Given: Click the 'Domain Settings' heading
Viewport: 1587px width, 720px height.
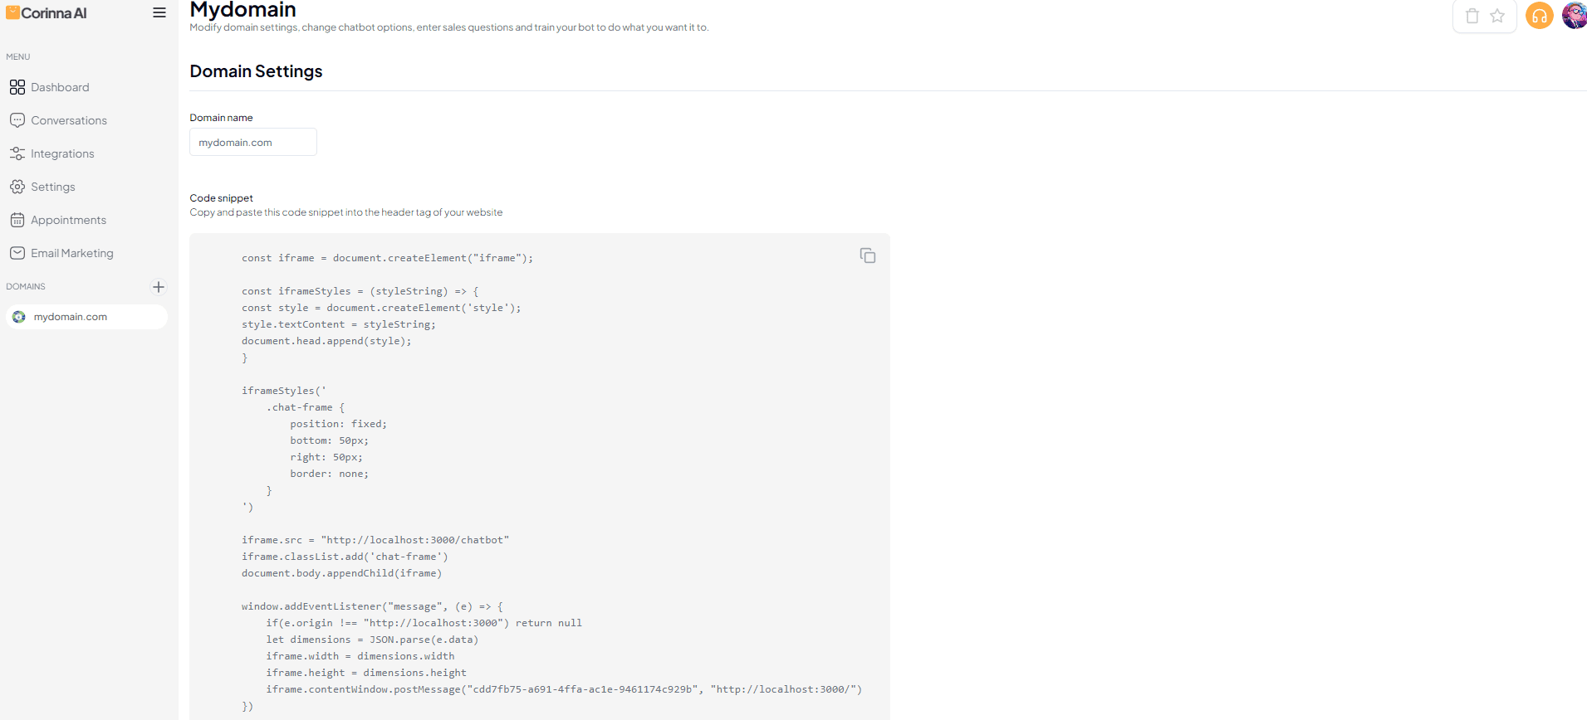Looking at the screenshot, I should [x=256, y=71].
